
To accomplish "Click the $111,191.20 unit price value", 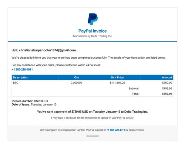I will pyautogui.click(x=117, y=83).
